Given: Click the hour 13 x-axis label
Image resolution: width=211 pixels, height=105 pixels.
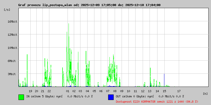Looking at the screenshot, I should point(150,91).
